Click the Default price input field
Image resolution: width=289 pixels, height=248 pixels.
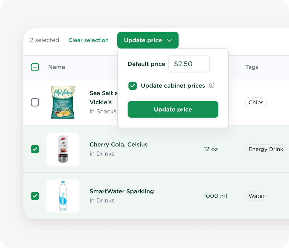(x=189, y=64)
